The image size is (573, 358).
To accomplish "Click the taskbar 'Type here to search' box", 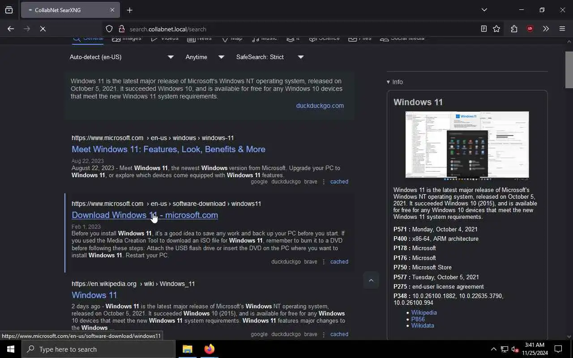I will point(98,349).
